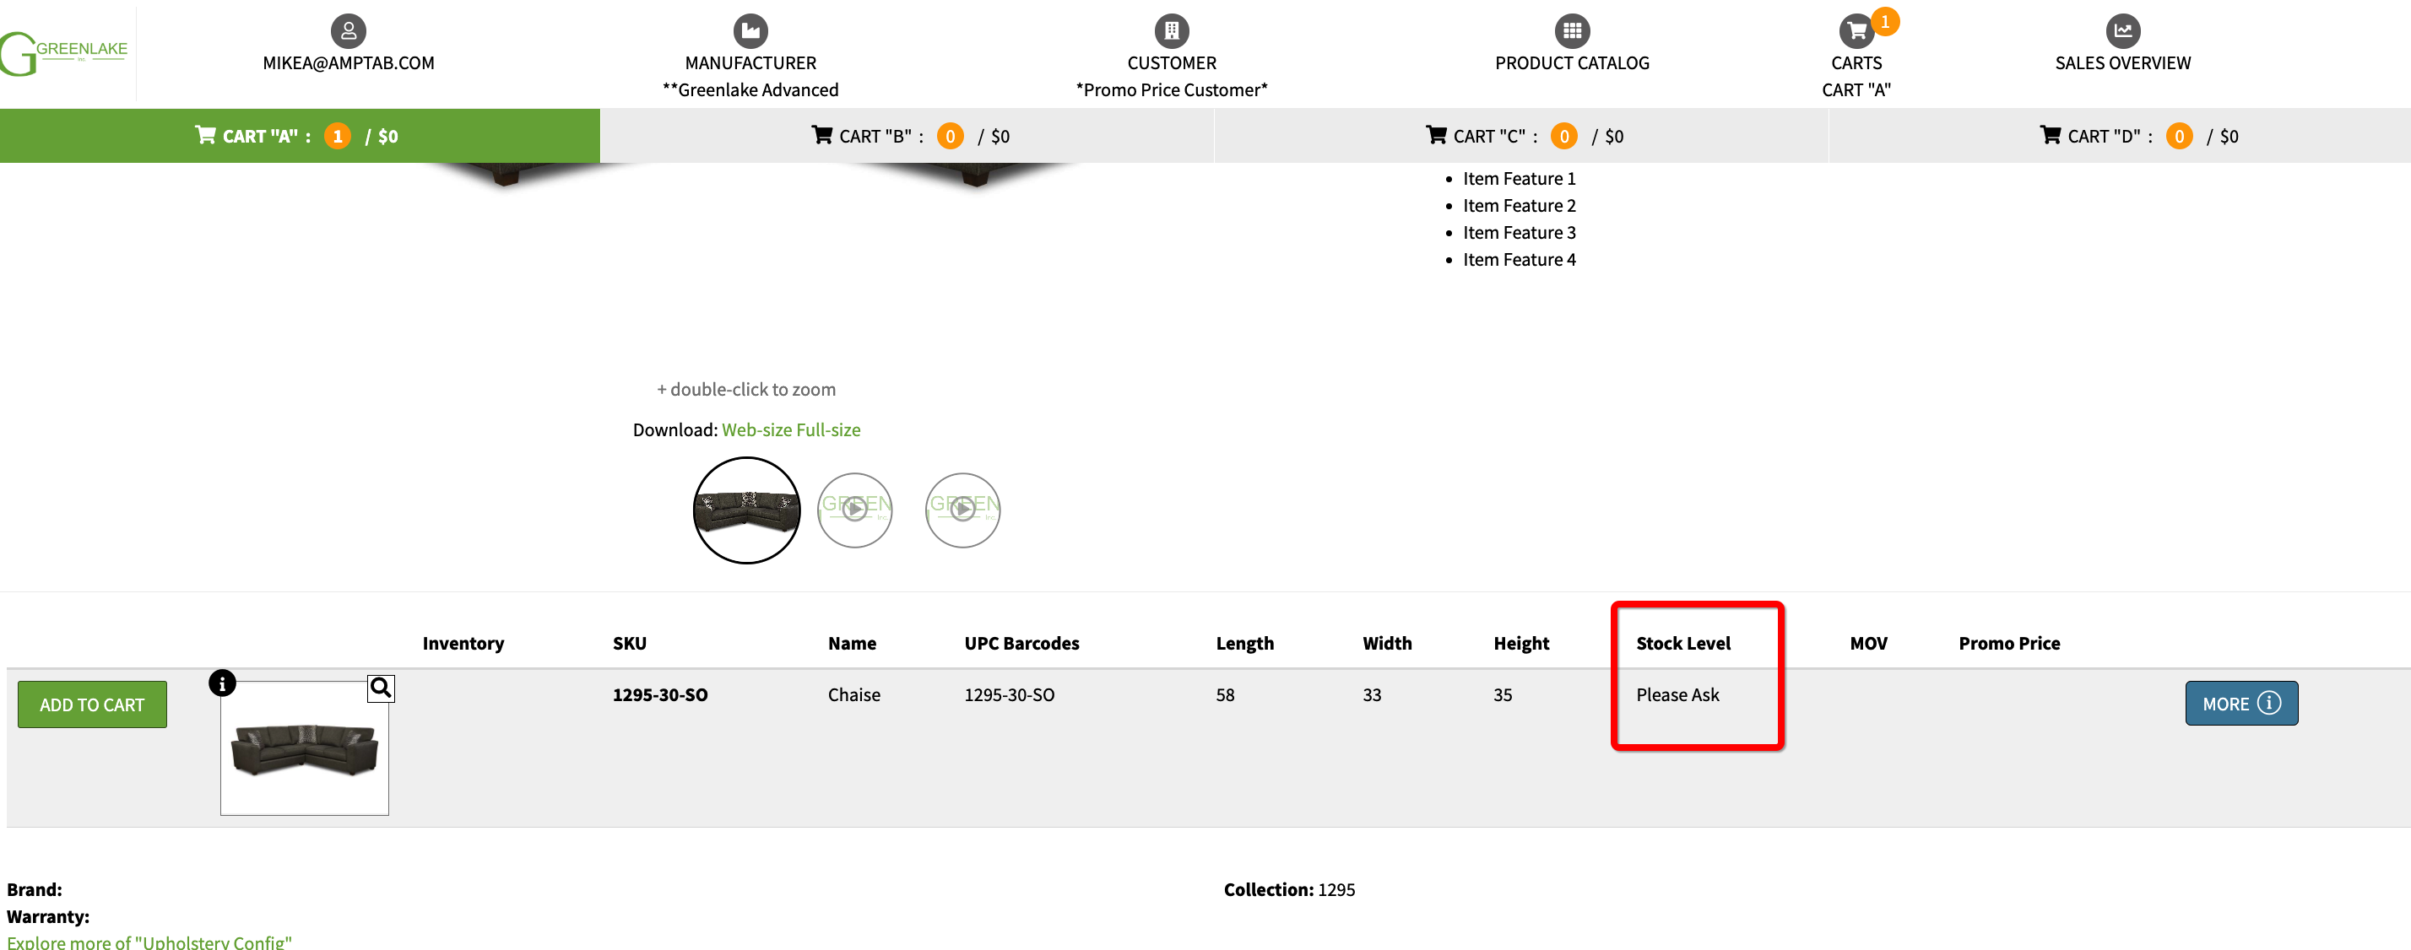Open the Sales Overview chart icon
Image resolution: width=2411 pixels, height=950 pixels.
tap(2121, 31)
